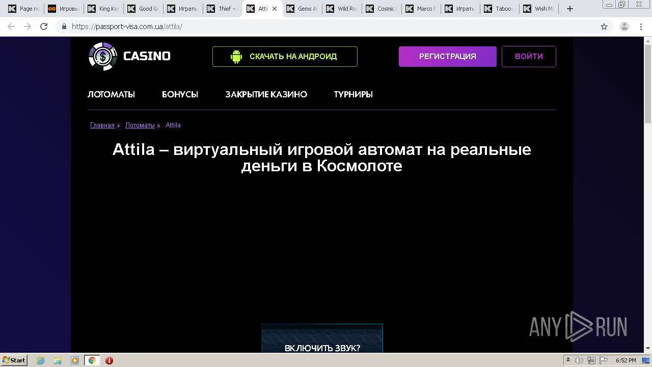Open media player from taskbar
Screen dimensions: 652x367
75,360
